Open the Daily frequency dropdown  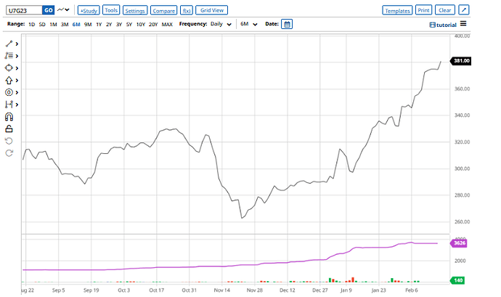221,24
